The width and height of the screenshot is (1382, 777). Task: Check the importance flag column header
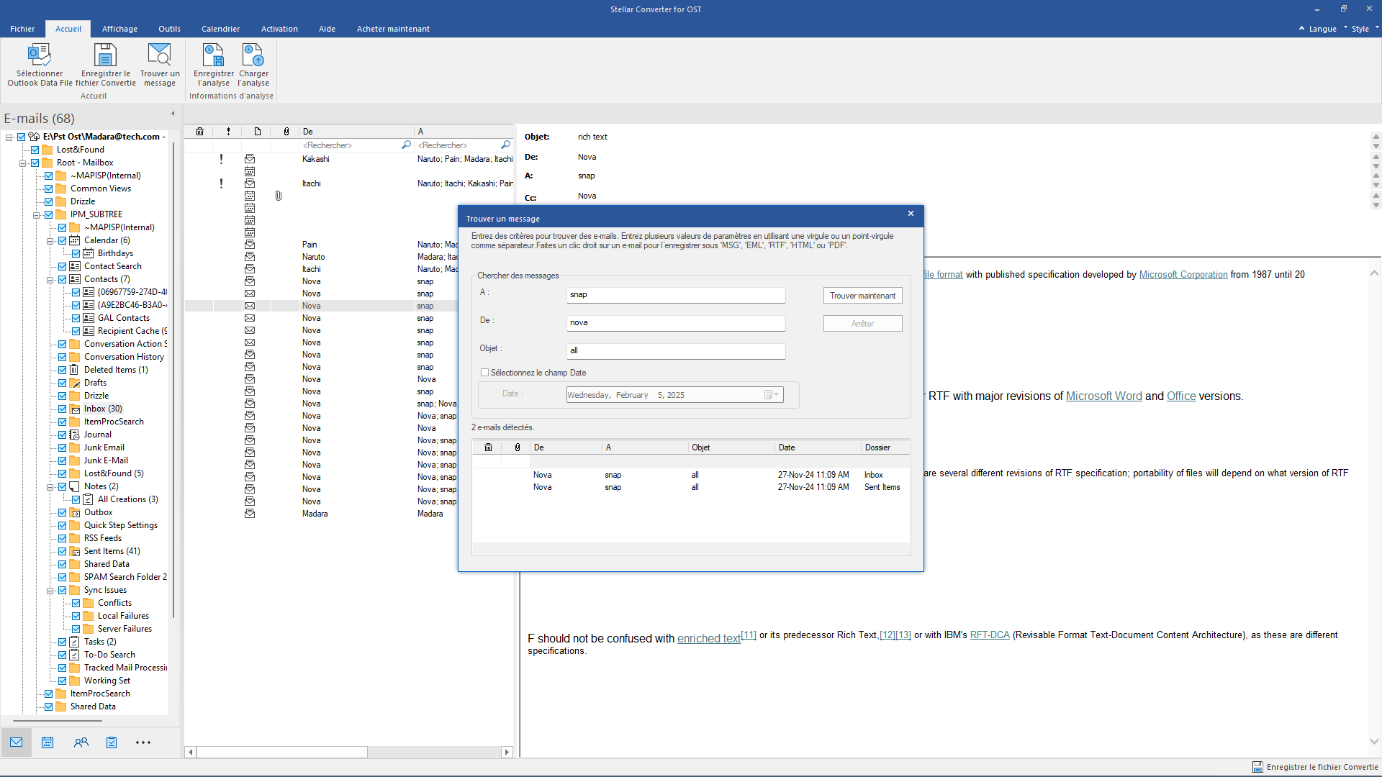[227, 131]
